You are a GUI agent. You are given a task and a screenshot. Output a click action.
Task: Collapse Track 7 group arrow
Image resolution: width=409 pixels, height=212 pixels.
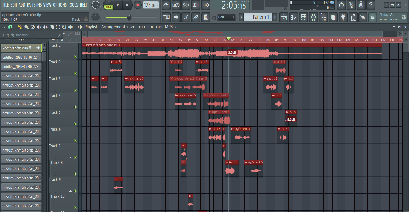[x=71, y=157]
